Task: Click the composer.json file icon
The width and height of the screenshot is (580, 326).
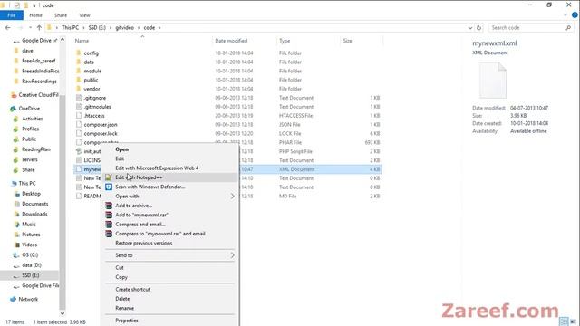Action: (79, 125)
